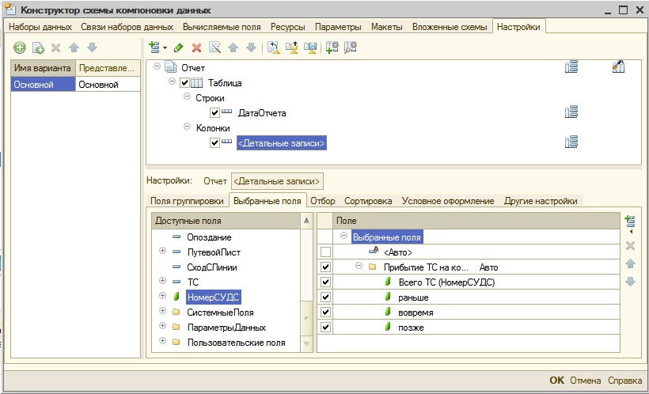Collapse the Выбранные поля root
The width and height of the screenshot is (649, 394).
pos(343,236)
